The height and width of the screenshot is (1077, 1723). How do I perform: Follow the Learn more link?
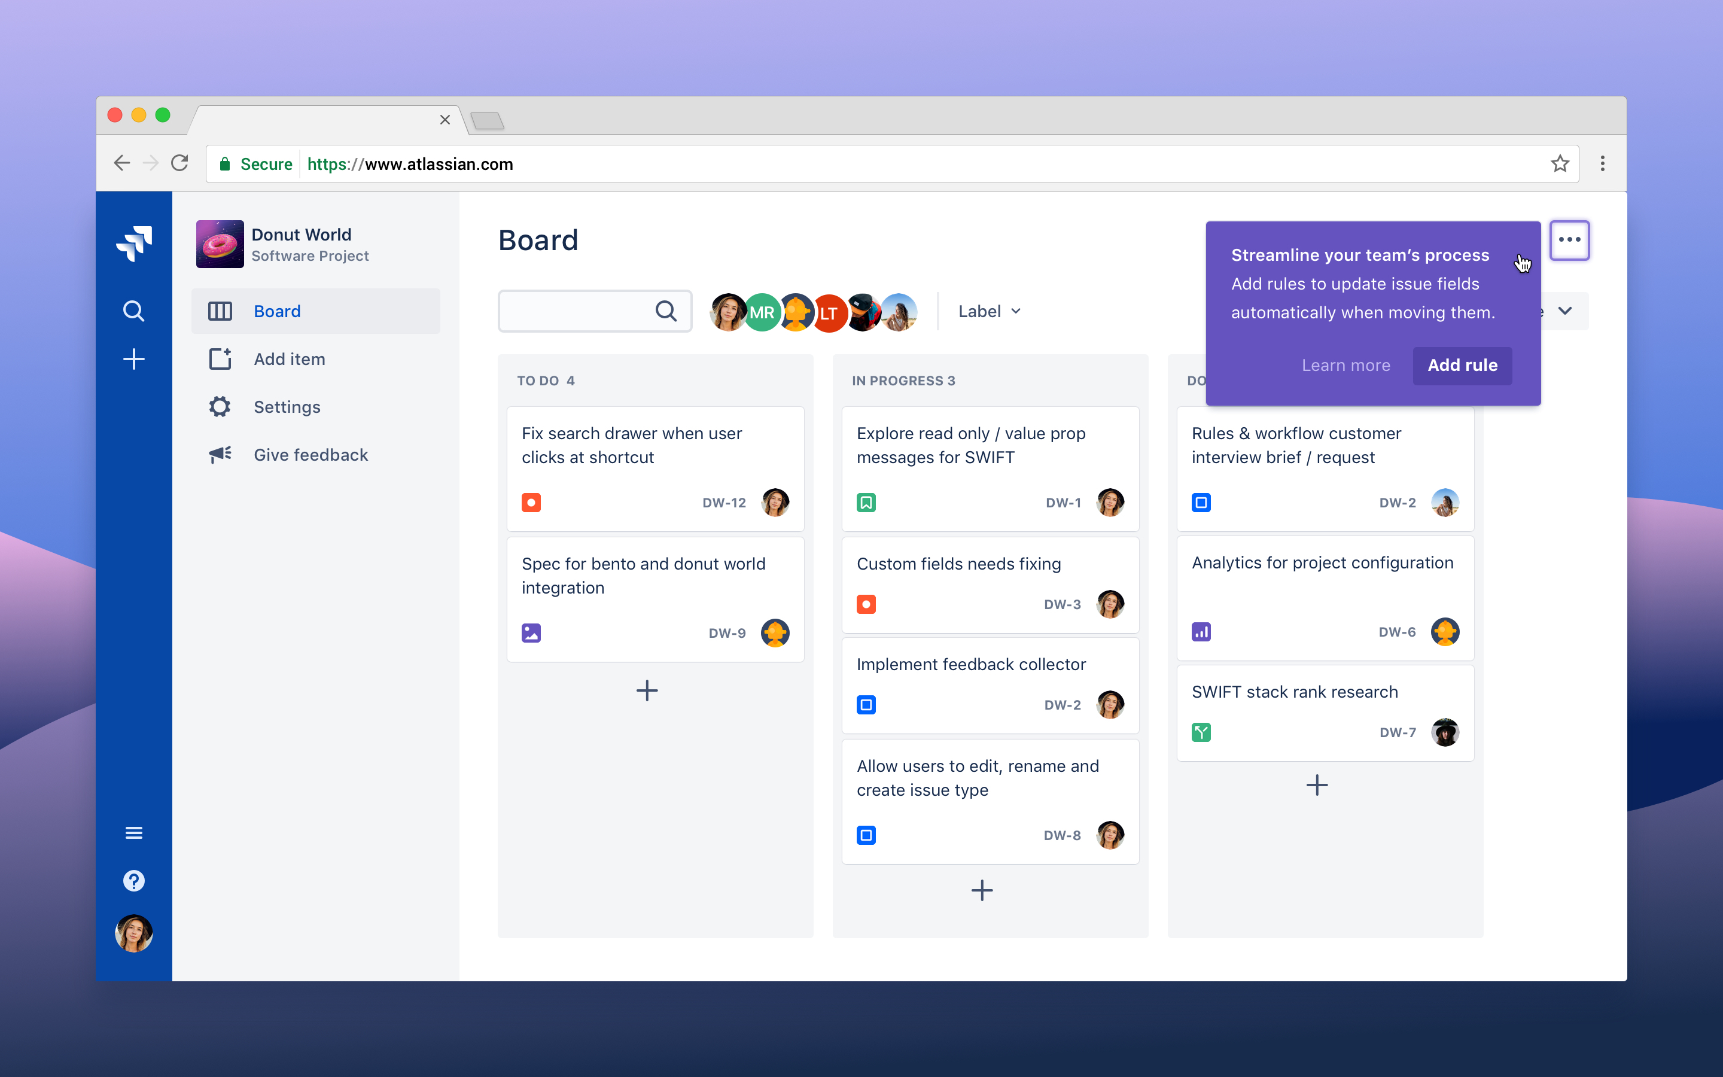[x=1345, y=366]
